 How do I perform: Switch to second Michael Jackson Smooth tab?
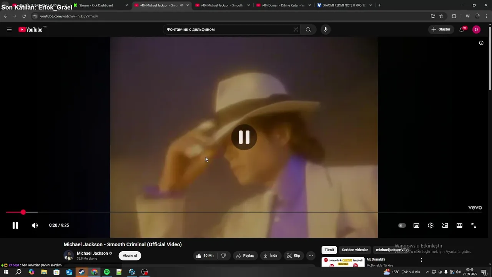click(223, 5)
